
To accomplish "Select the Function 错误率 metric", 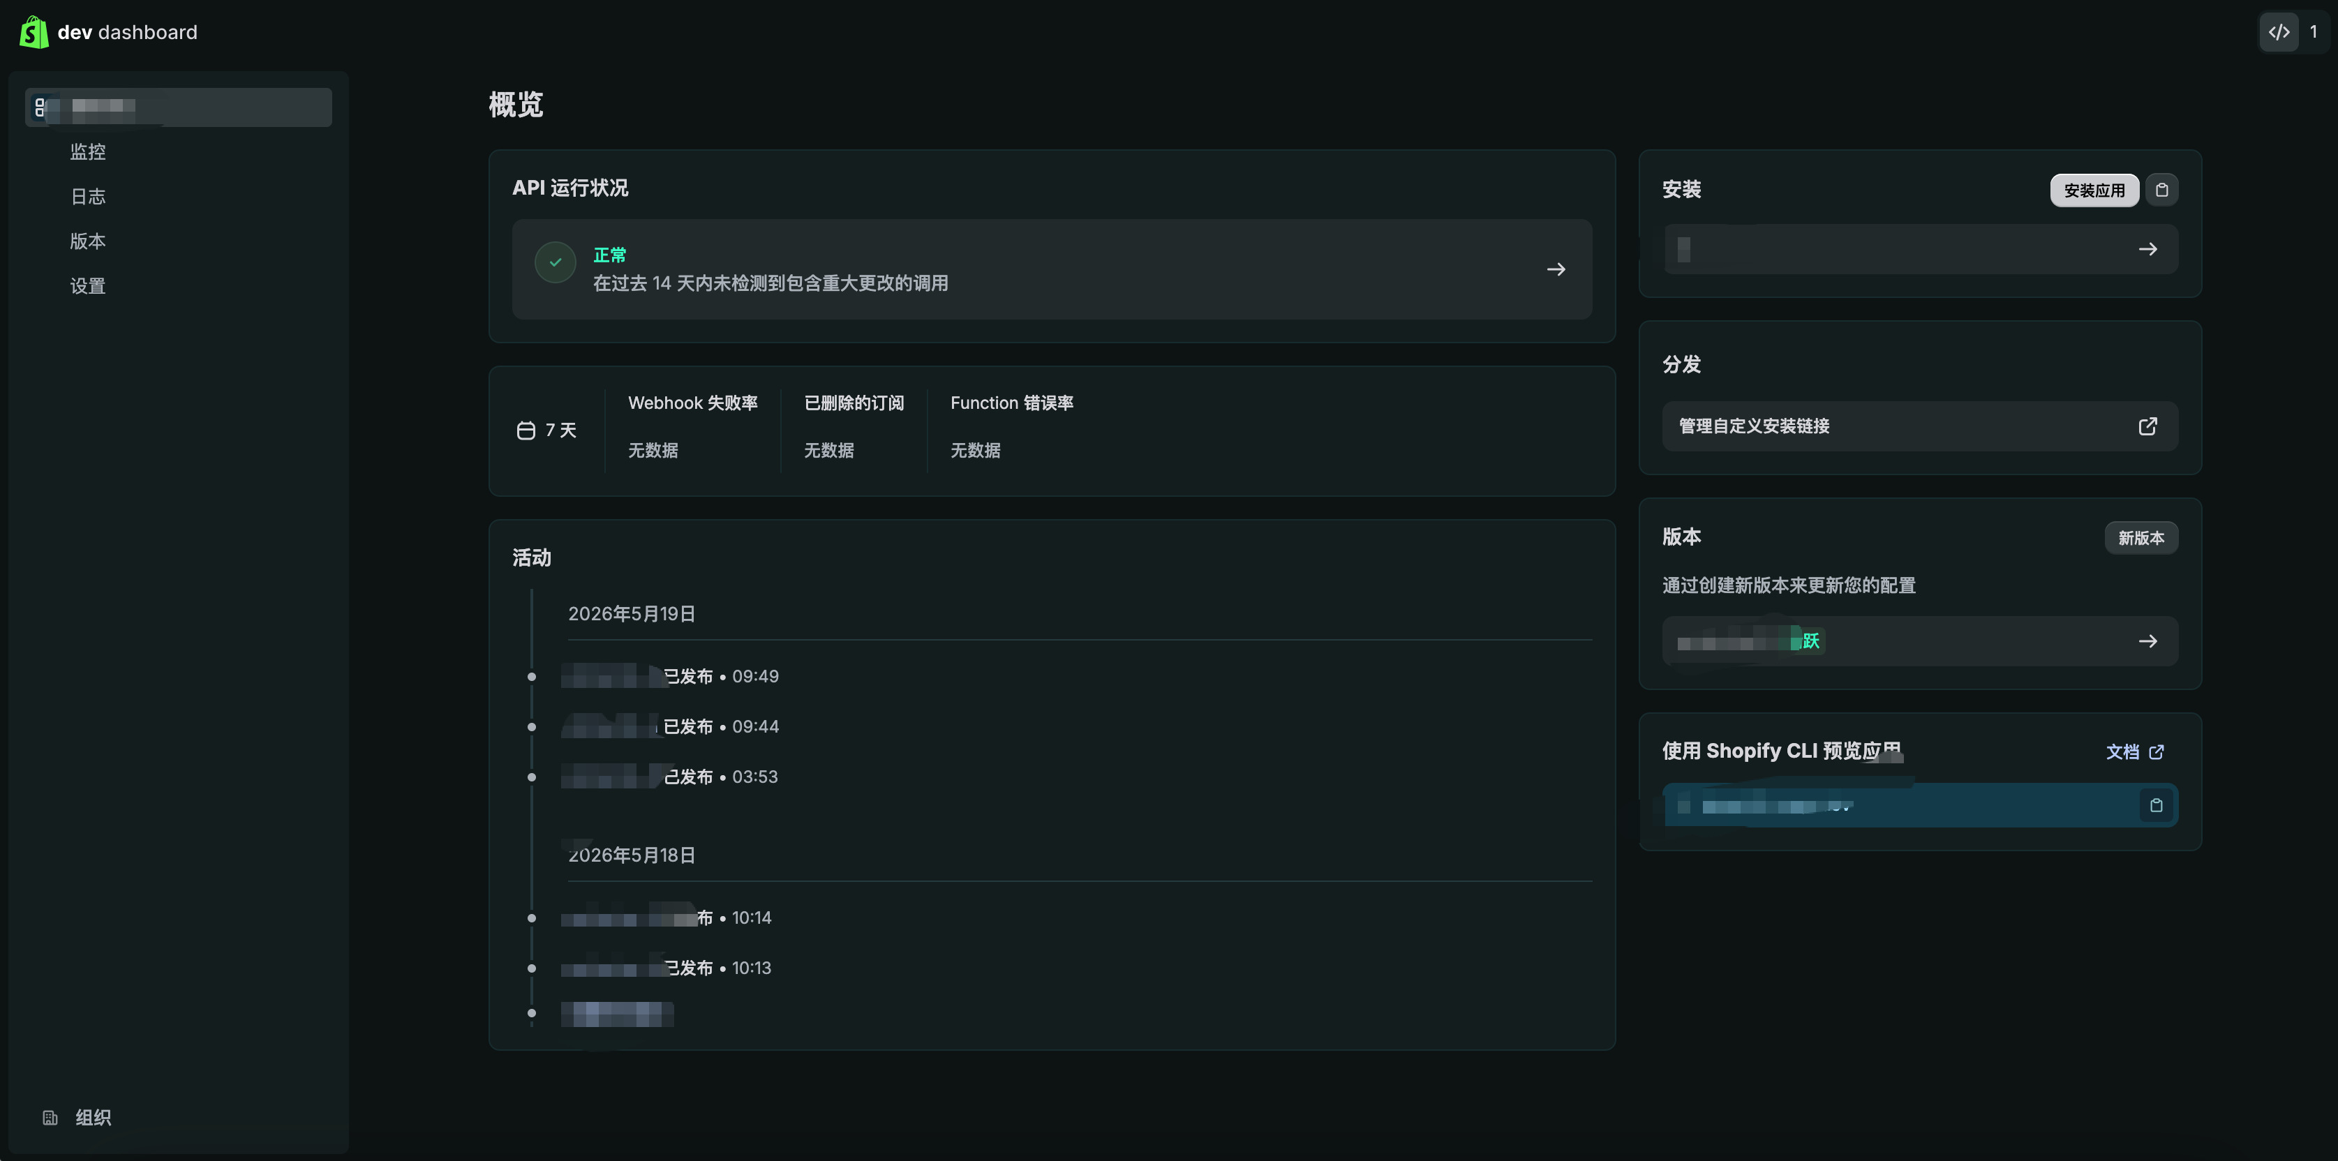I will coord(1011,403).
